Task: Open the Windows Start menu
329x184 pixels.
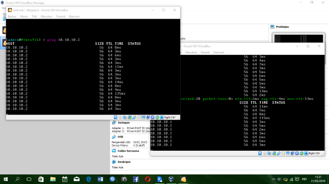Action: coord(6,179)
